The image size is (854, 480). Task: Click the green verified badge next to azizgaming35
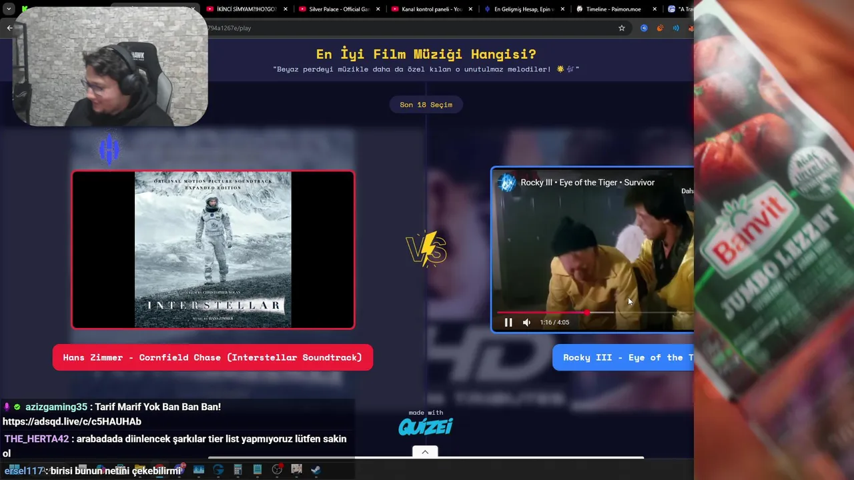tap(17, 407)
